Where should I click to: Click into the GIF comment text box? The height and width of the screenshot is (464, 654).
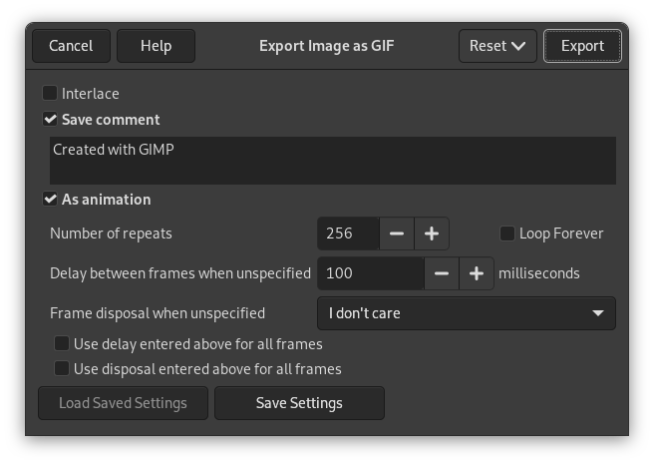pyautogui.click(x=332, y=161)
